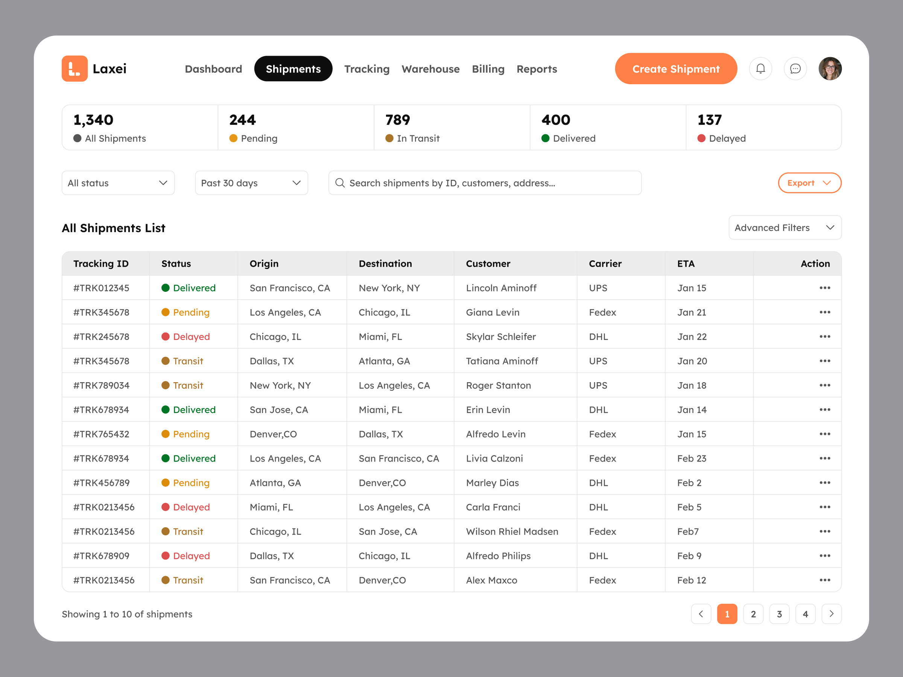This screenshot has height=677, width=903.
Task: Select the Delayed summary card
Action: click(764, 128)
